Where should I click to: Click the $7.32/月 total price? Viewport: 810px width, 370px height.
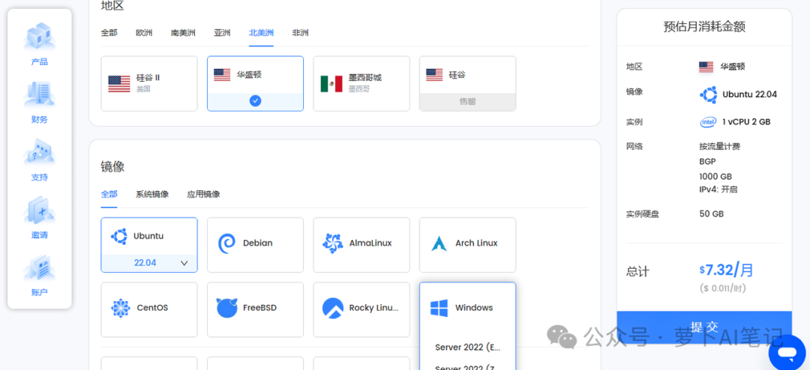[x=726, y=270]
